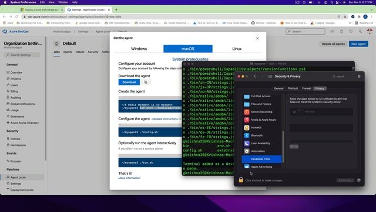Close the Get the agent dialog
376x212 pixels.
(257, 38)
